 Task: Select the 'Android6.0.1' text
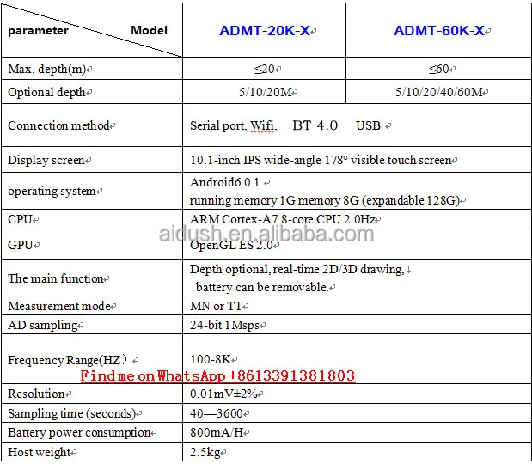click(224, 182)
